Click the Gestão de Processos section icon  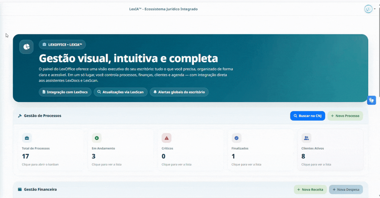coord(20,116)
